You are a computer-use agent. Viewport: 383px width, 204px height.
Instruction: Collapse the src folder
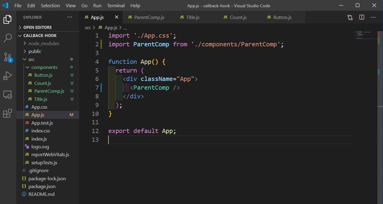click(x=48, y=59)
